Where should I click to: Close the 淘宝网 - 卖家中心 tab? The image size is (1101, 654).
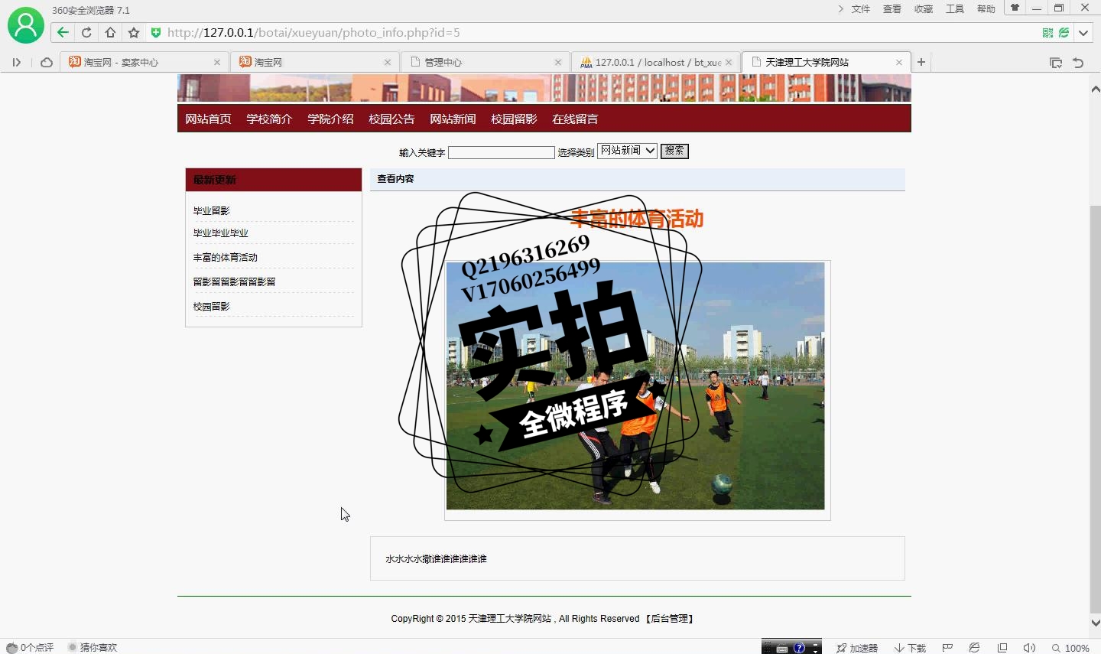217,63
